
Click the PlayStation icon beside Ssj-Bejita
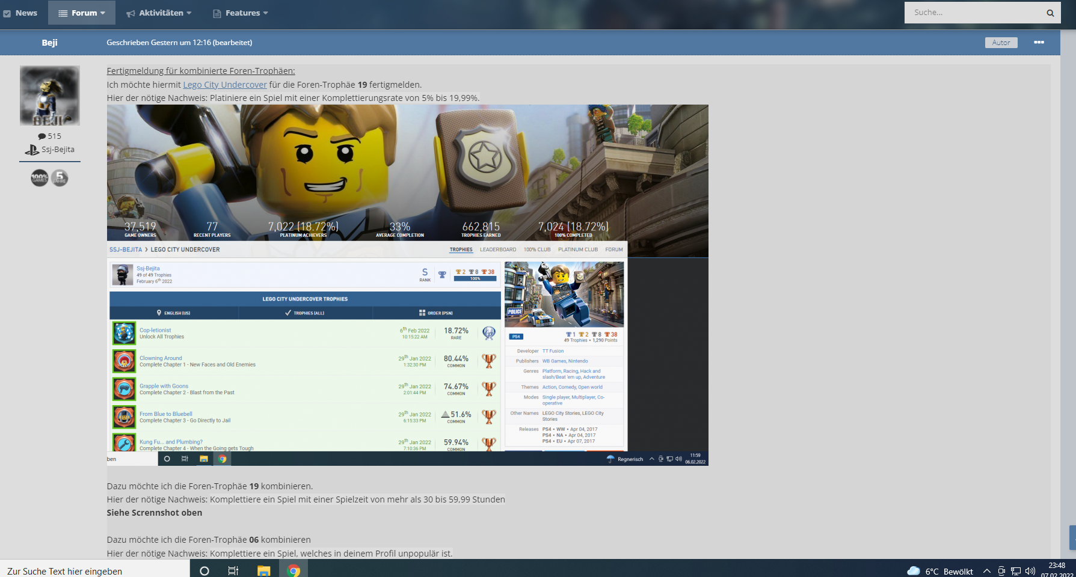[32, 150]
